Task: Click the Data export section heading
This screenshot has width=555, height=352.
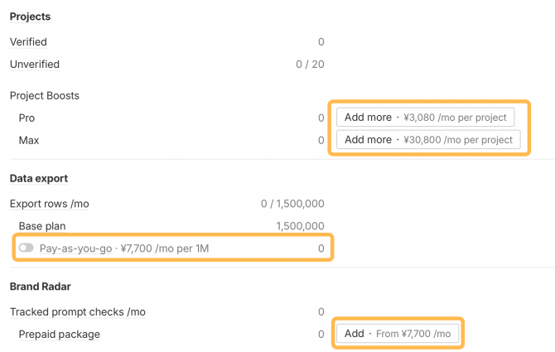Action: (x=38, y=178)
